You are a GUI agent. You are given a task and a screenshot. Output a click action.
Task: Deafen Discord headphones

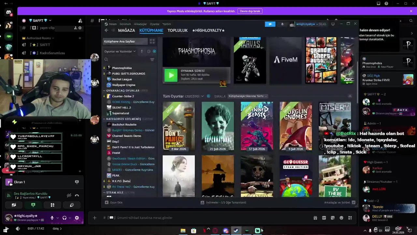click(x=65, y=218)
